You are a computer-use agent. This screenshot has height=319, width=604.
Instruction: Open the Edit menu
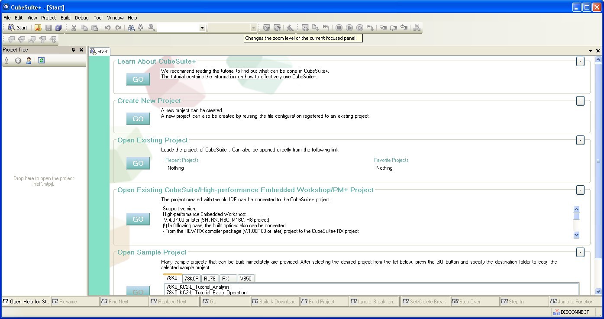(x=19, y=18)
